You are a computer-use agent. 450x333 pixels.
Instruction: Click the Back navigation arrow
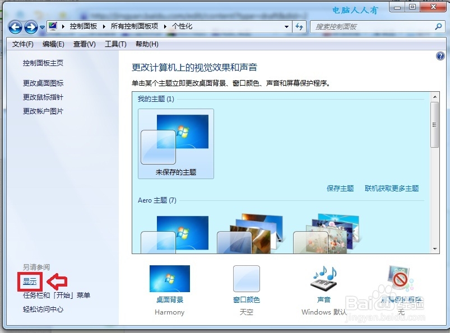(x=15, y=26)
